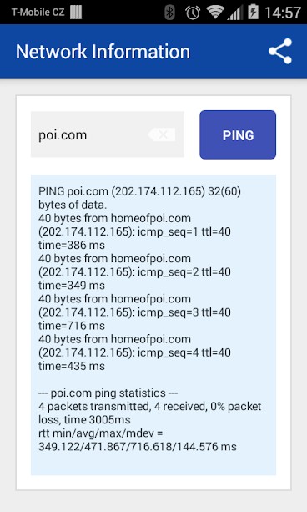The height and width of the screenshot is (512, 307).
Task: Tap the poi.com ping statistics heading
Action: click(108, 393)
